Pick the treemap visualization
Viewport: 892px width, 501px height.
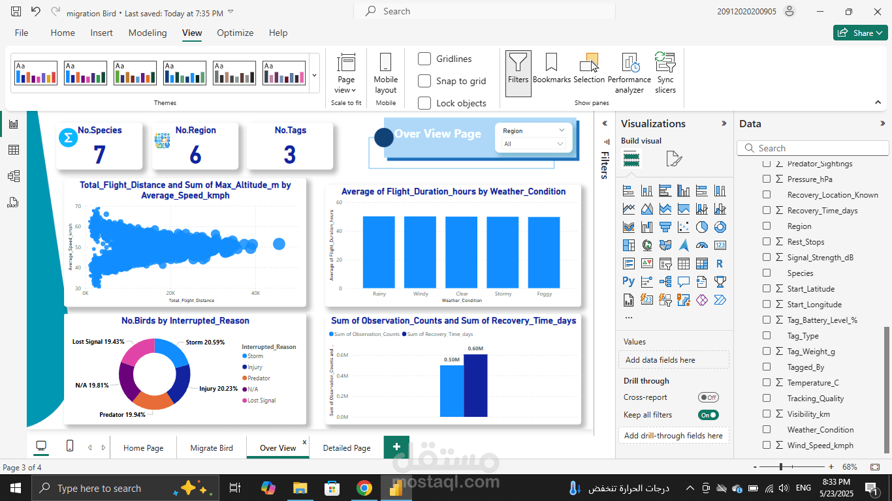click(629, 245)
